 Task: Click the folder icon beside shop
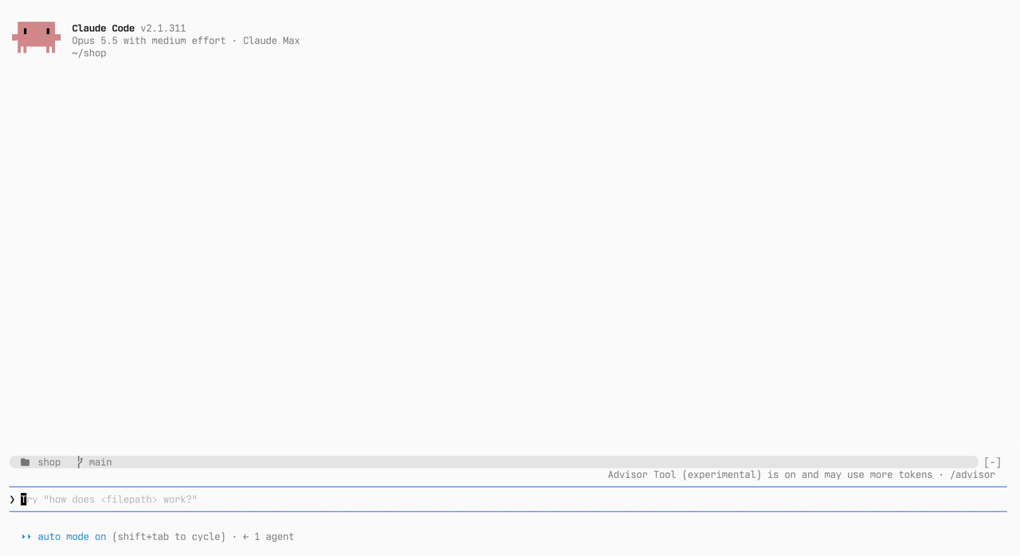(x=25, y=462)
